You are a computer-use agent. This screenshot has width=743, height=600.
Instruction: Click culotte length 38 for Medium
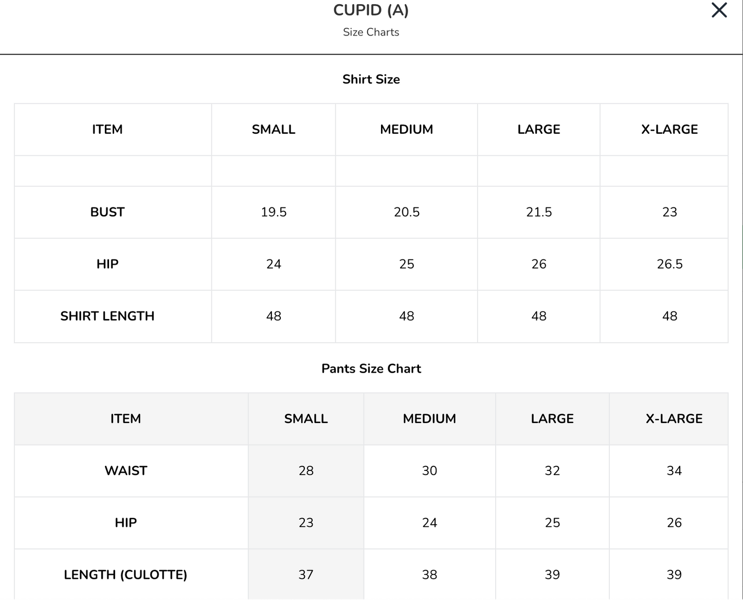tap(429, 574)
